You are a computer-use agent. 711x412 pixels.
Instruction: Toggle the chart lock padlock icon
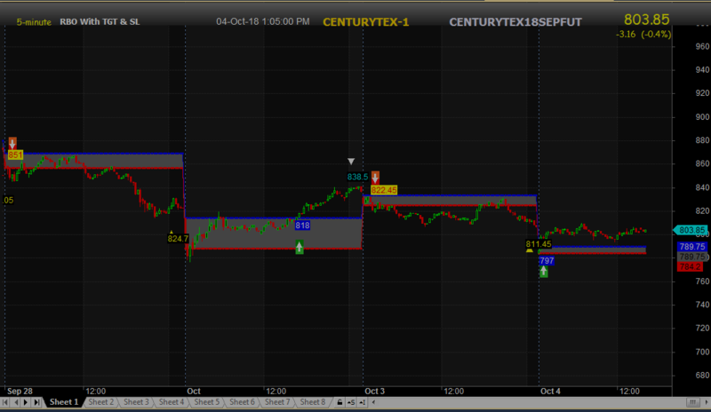pyautogui.click(x=340, y=402)
